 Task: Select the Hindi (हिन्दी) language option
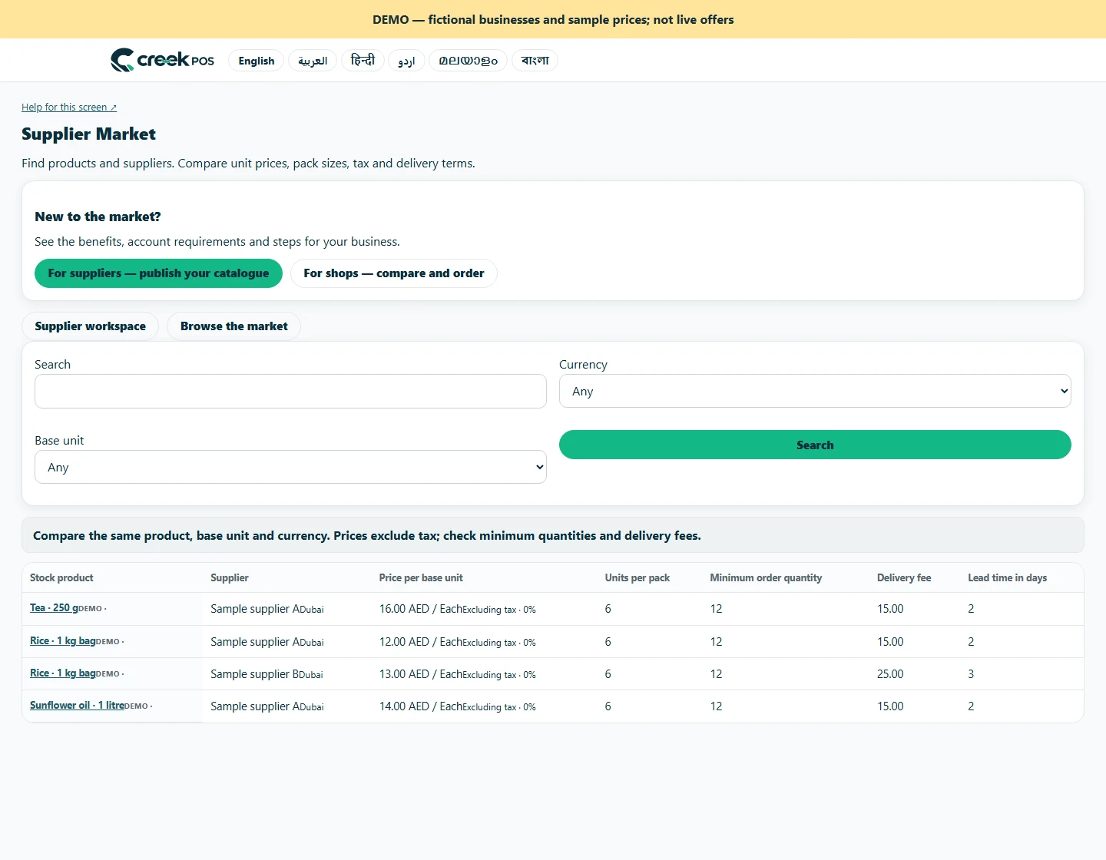[363, 61]
